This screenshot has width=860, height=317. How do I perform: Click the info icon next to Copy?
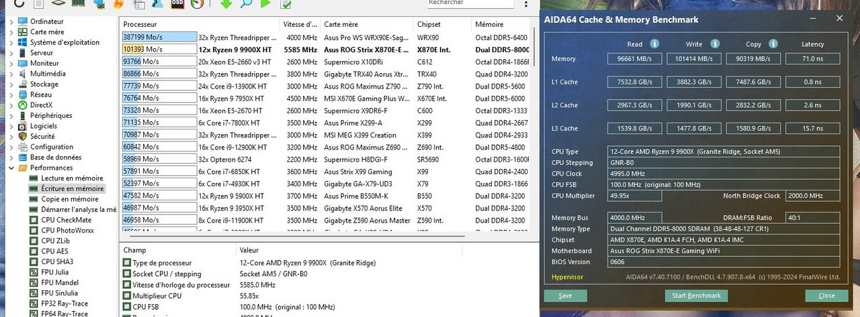tap(773, 44)
